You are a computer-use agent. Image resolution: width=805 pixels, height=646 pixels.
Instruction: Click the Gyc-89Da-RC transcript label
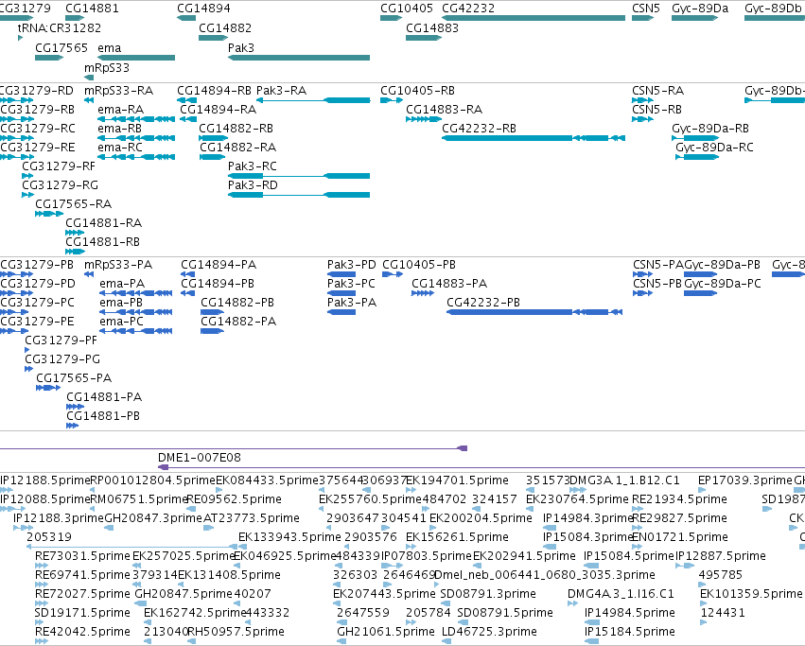pos(714,148)
